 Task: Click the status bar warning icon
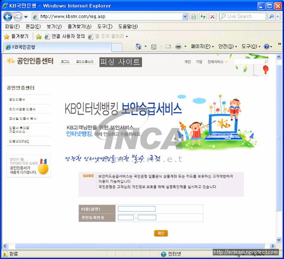point(5,254)
